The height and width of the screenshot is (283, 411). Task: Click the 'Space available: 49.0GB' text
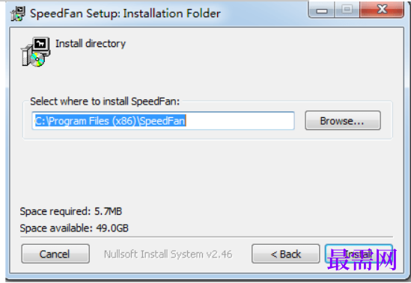[74, 228]
